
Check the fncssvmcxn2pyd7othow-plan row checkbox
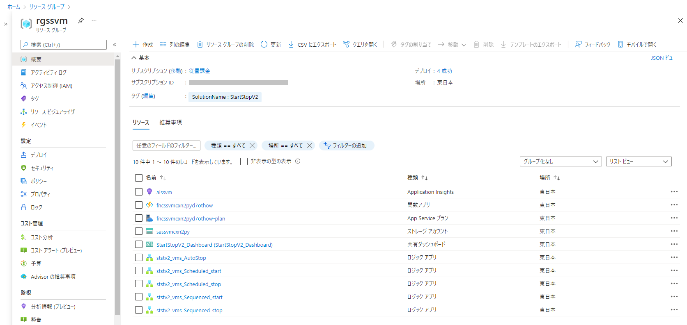[139, 218]
